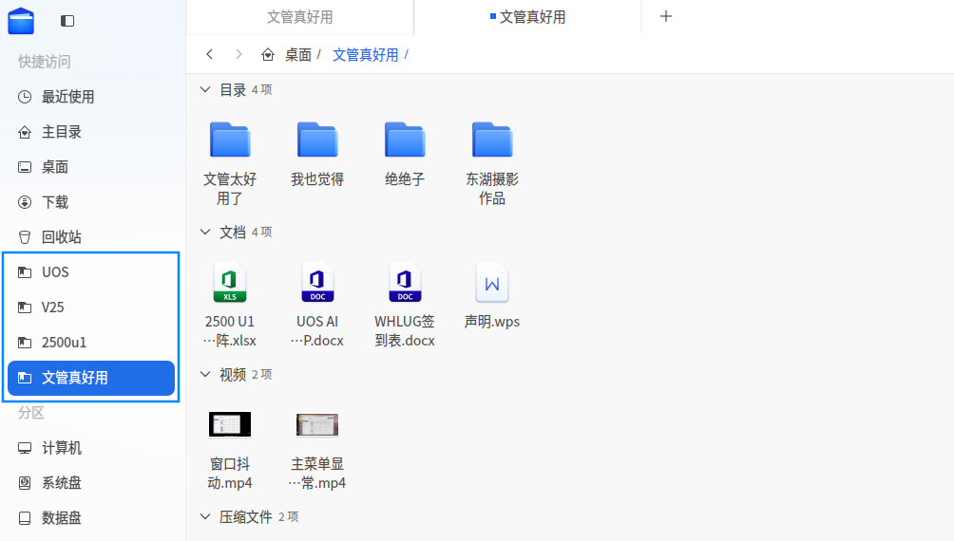Play the 窗口抖动.mp4 video thumbnail
954x541 pixels.
click(230, 424)
